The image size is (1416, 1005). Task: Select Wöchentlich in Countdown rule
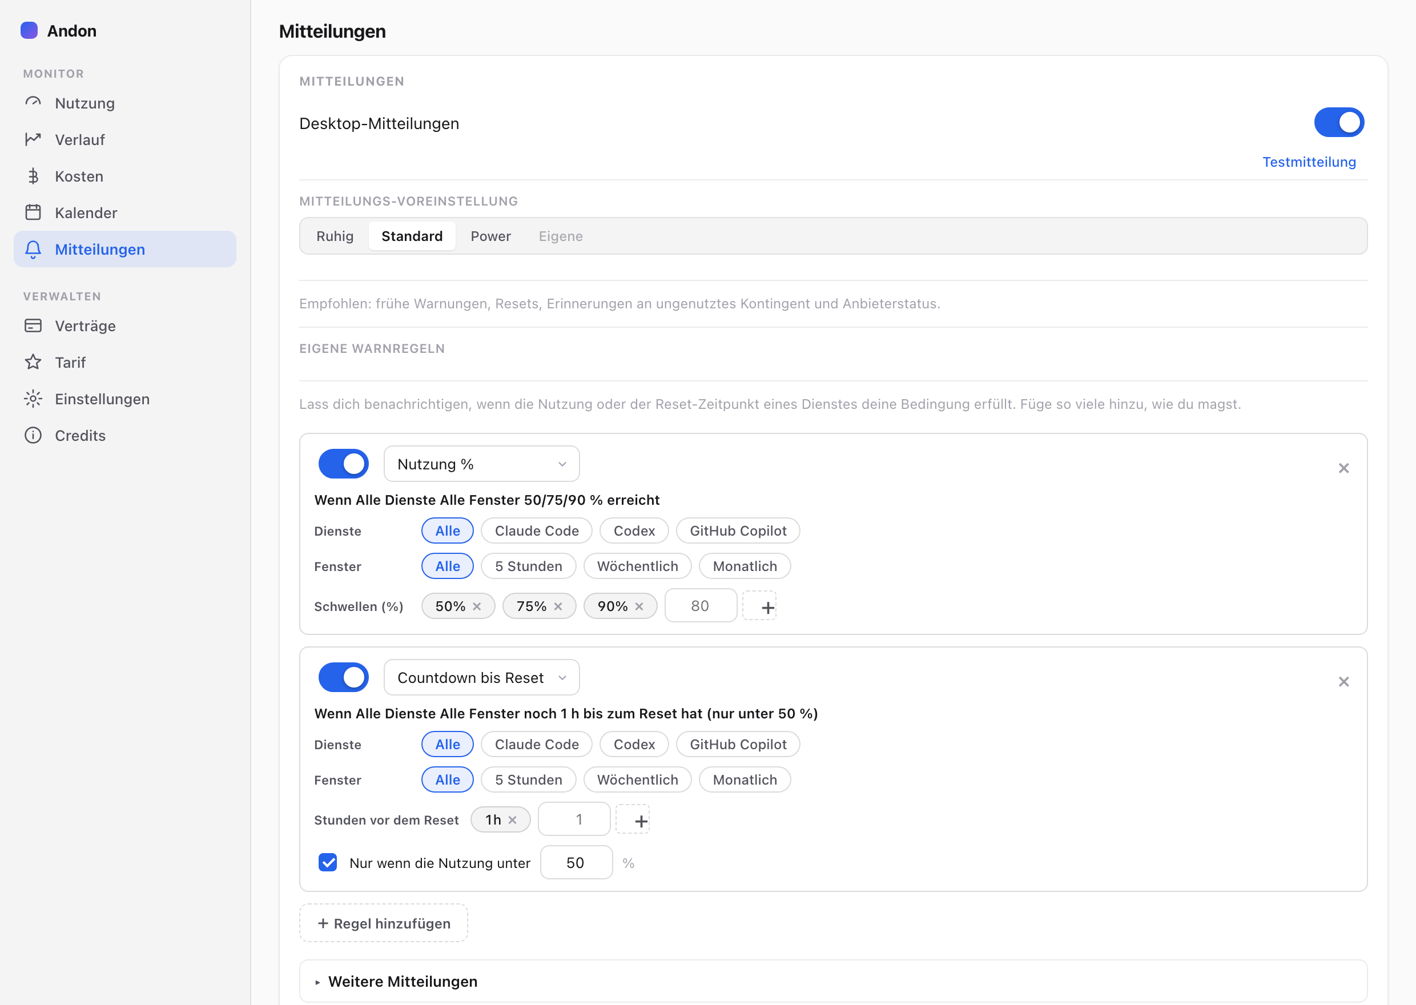[x=637, y=779]
